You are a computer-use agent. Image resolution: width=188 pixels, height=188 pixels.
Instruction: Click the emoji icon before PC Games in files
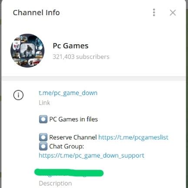(x=43, y=119)
